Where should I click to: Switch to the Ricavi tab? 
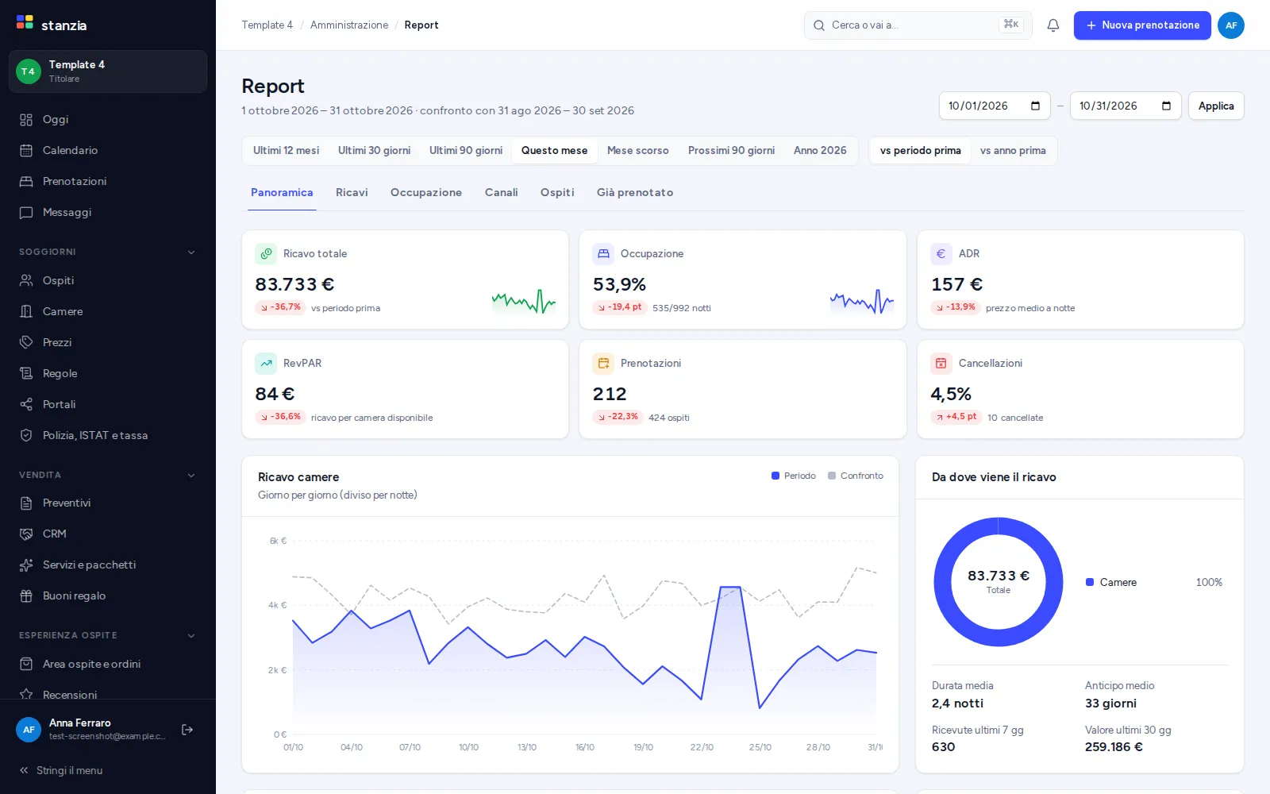352,192
